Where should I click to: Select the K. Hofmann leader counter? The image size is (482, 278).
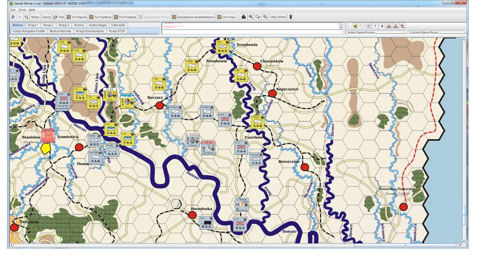tap(192, 140)
